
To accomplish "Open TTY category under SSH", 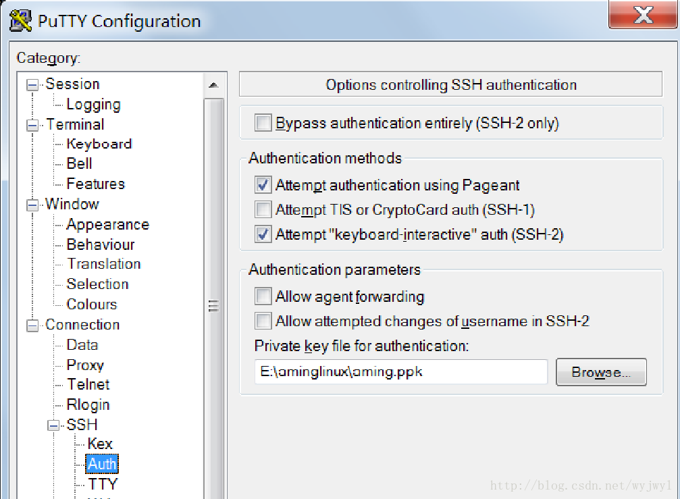I will (x=103, y=484).
